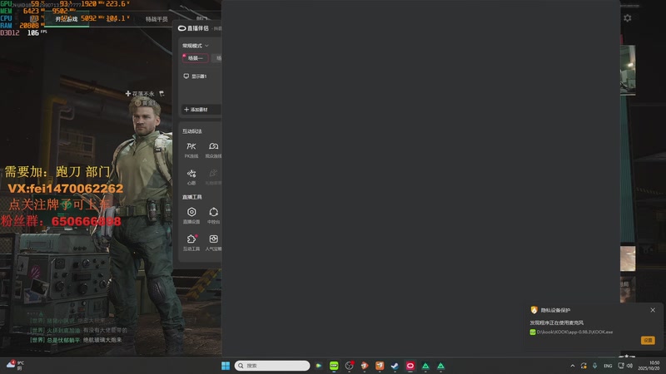Open the Windows Start menu
This screenshot has height=374, width=666.
[x=226, y=366]
